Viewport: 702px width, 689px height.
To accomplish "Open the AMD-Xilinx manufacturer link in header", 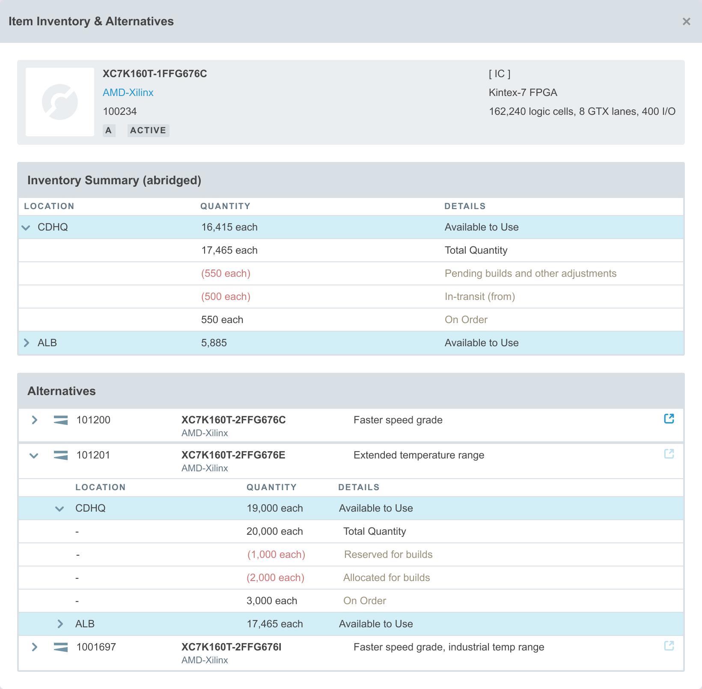I will pos(128,93).
